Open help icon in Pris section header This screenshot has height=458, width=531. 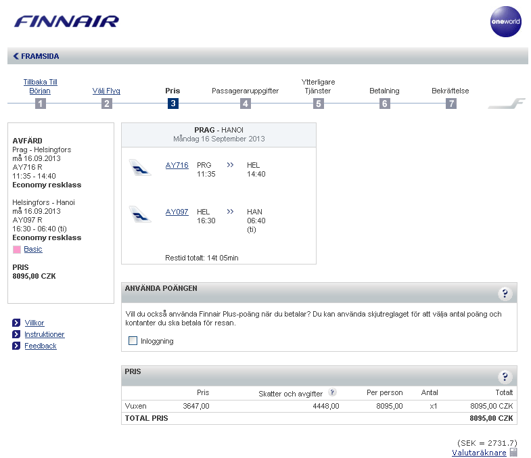(505, 377)
